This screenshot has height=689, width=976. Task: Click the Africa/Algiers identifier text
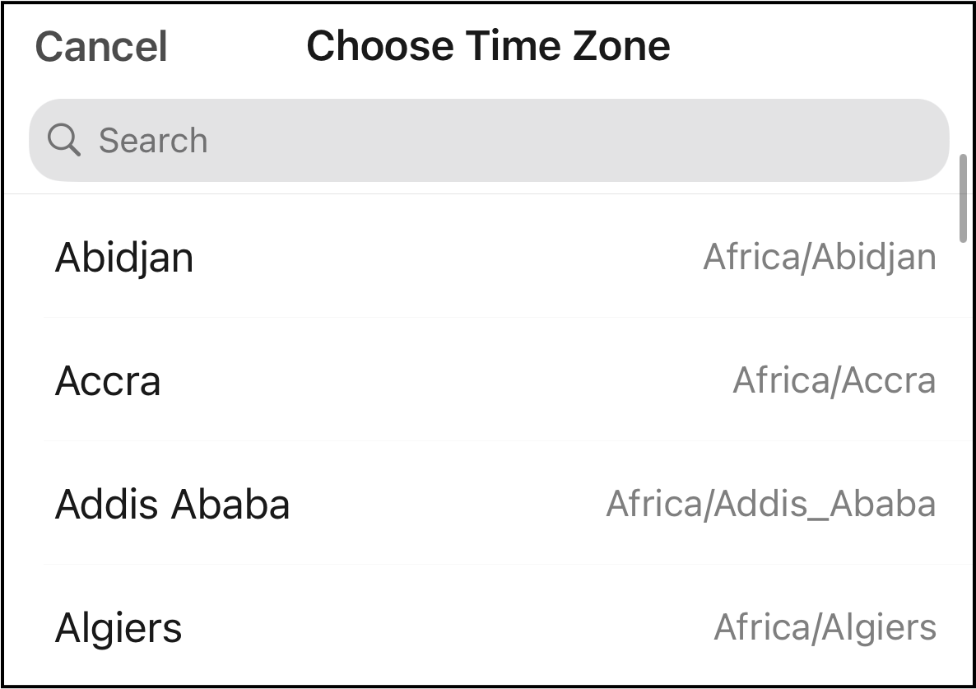click(825, 627)
